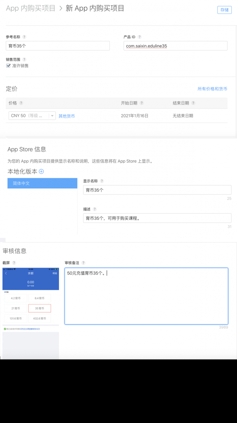Image resolution: width=237 pixels, height=423 pixels.
Task: Click help icon next to 价格 header
Action: [21, 103]
